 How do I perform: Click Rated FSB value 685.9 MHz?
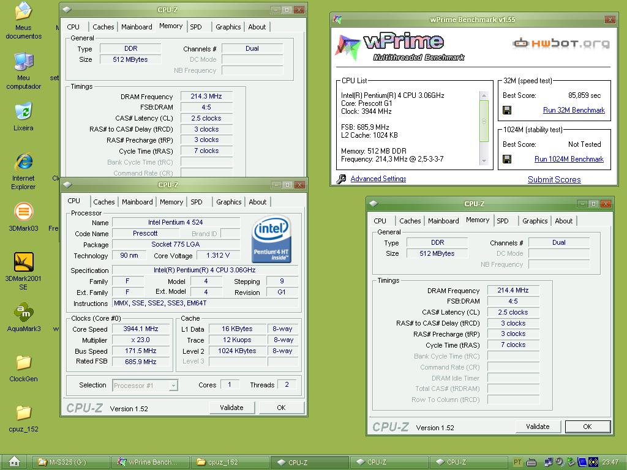pyautogui.click(x=141, y=362)
